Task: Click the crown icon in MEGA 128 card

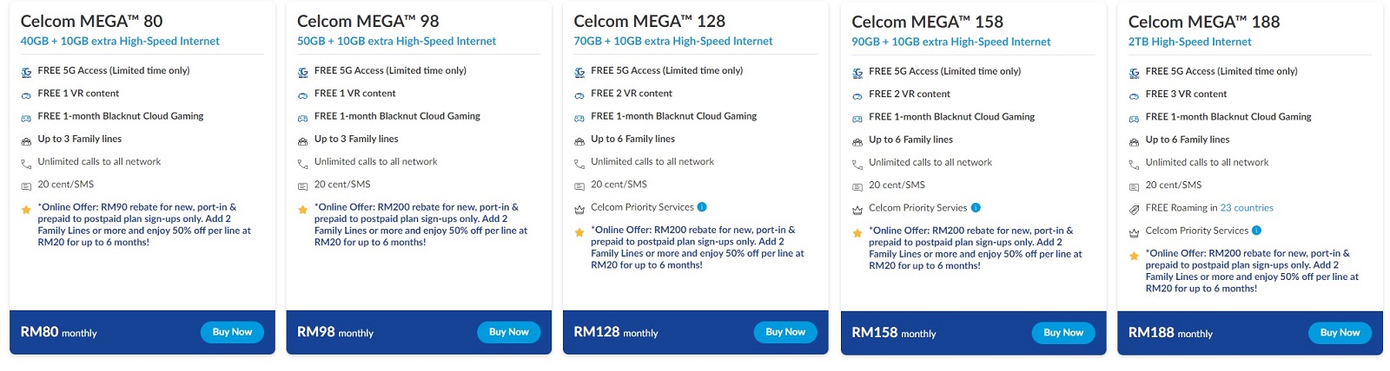Action: [579, 210]
